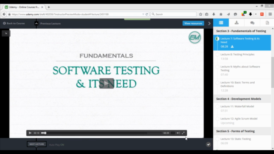This screenshot has width=274, height=154.
Task: Click the black download-arrow extension icon
Action: click(x=250, y=14)
